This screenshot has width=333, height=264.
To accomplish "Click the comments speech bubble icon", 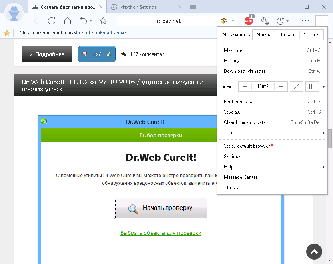I will pos(124,54).
